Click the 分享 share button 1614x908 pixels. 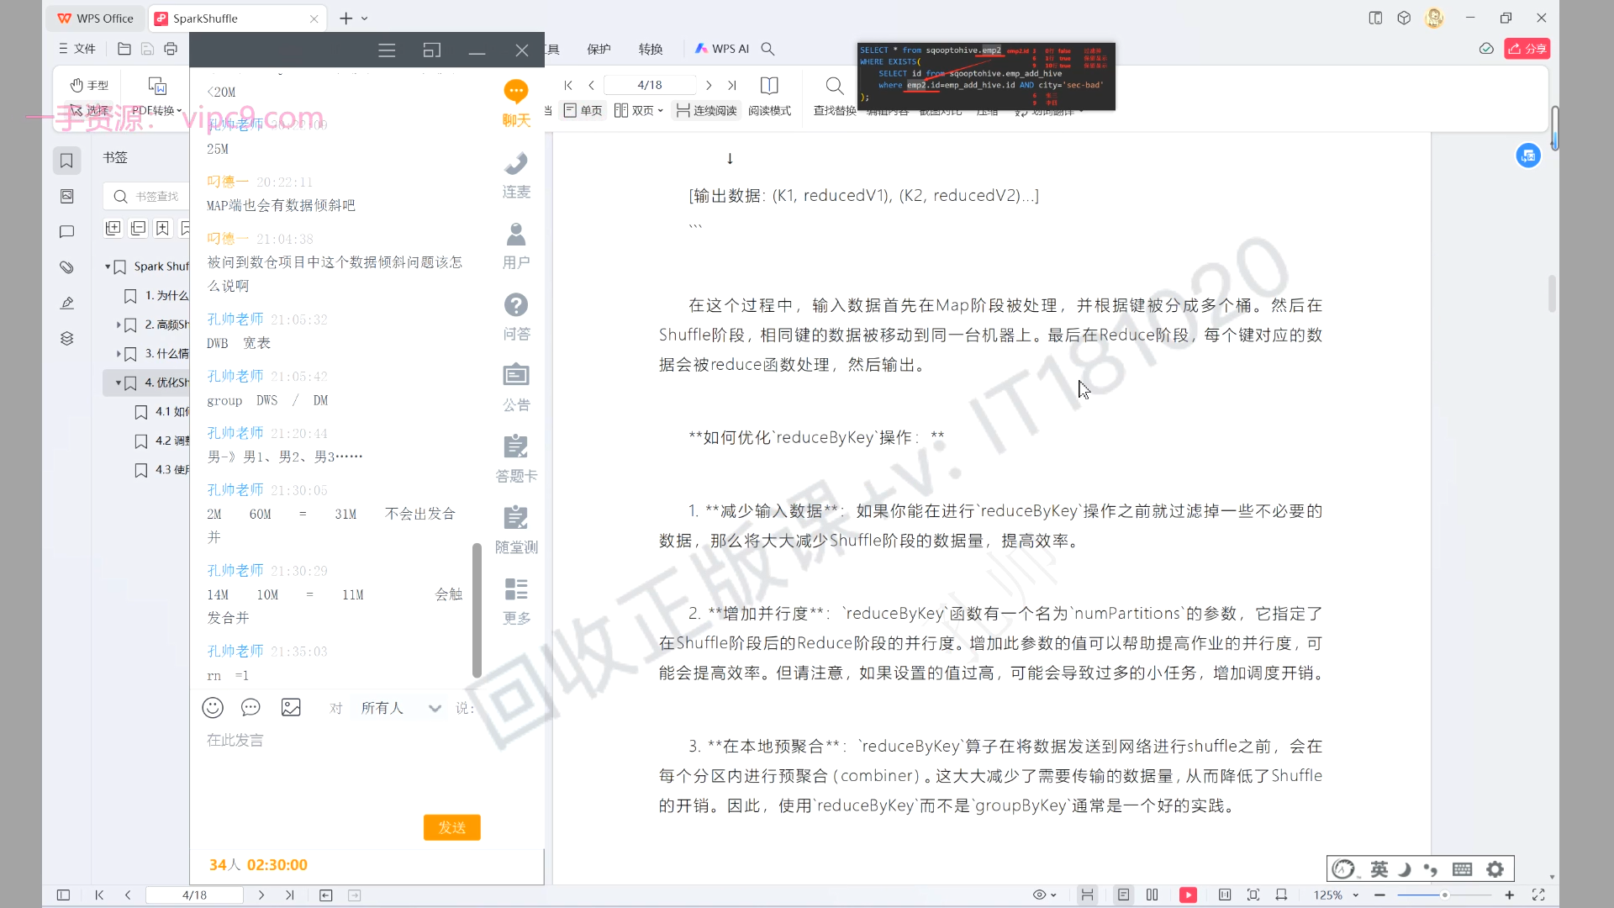pyautogui.click(x=1527, y=49)
